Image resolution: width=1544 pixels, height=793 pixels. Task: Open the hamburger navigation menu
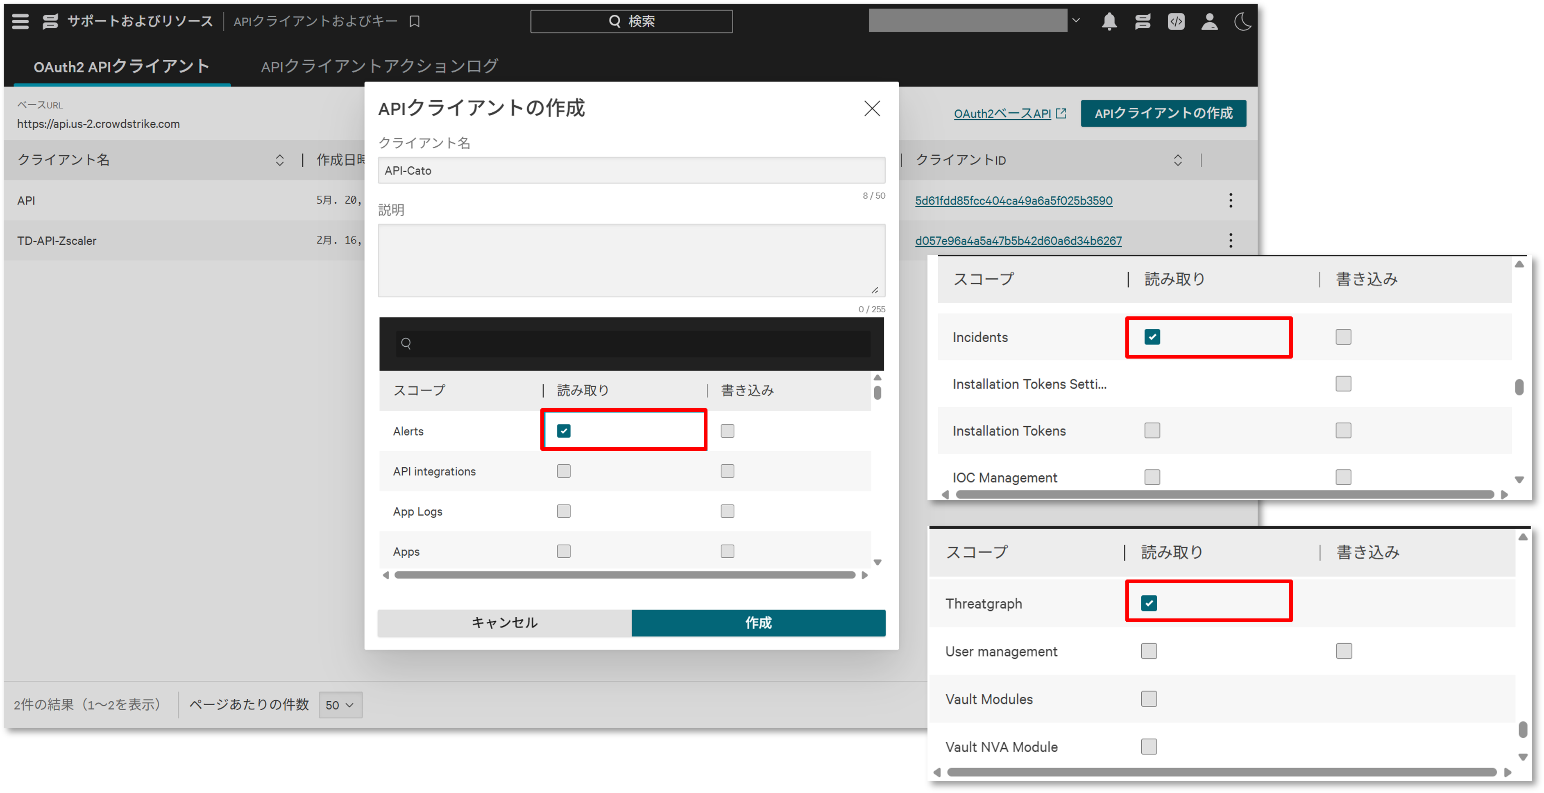click(20, 22)
